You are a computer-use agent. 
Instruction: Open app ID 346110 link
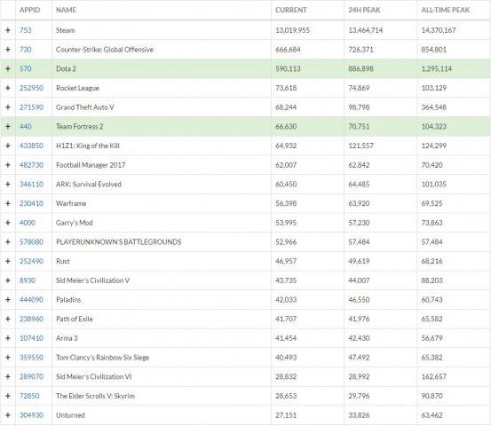tap(31, 184)
